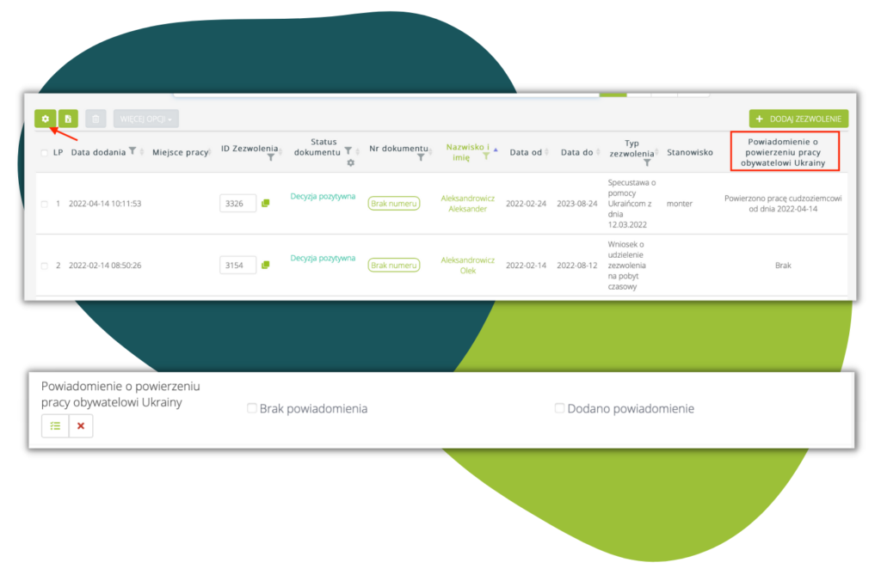Check the 'Brak powiadomienia' checkbox
This screenshot has height=587, width=881.
tap(252, 408)
